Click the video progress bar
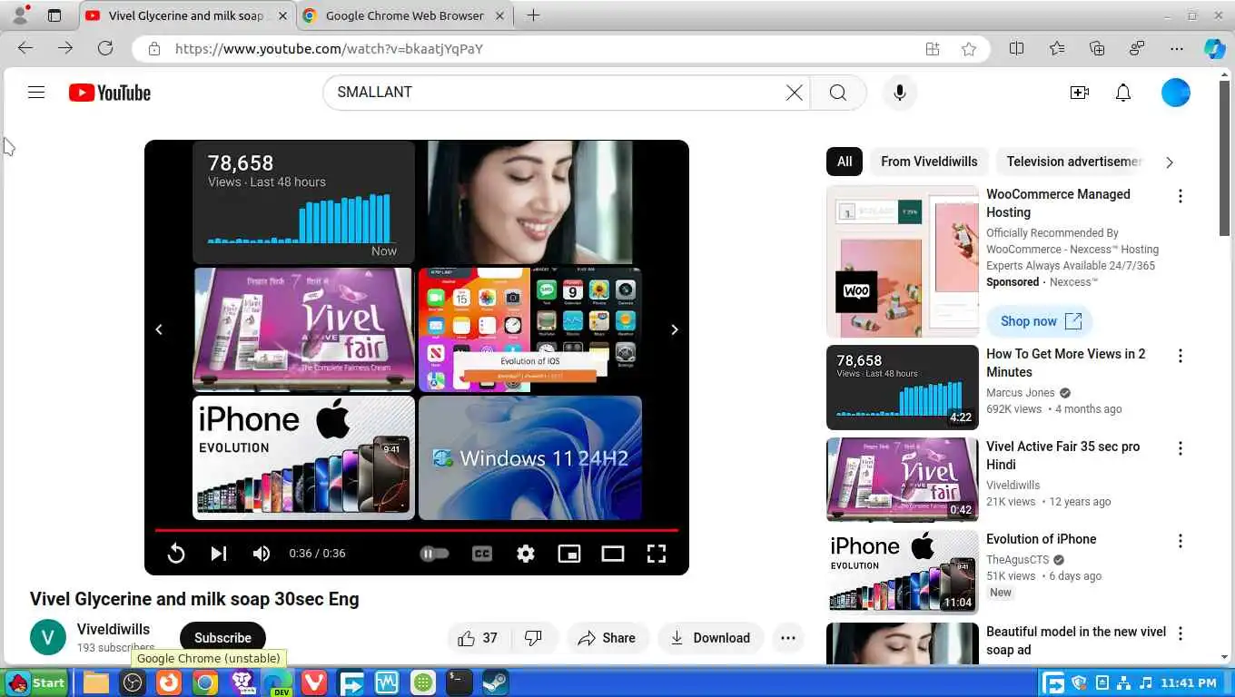The width and height of the screenshot is (1235, 697). coord(417,530)
